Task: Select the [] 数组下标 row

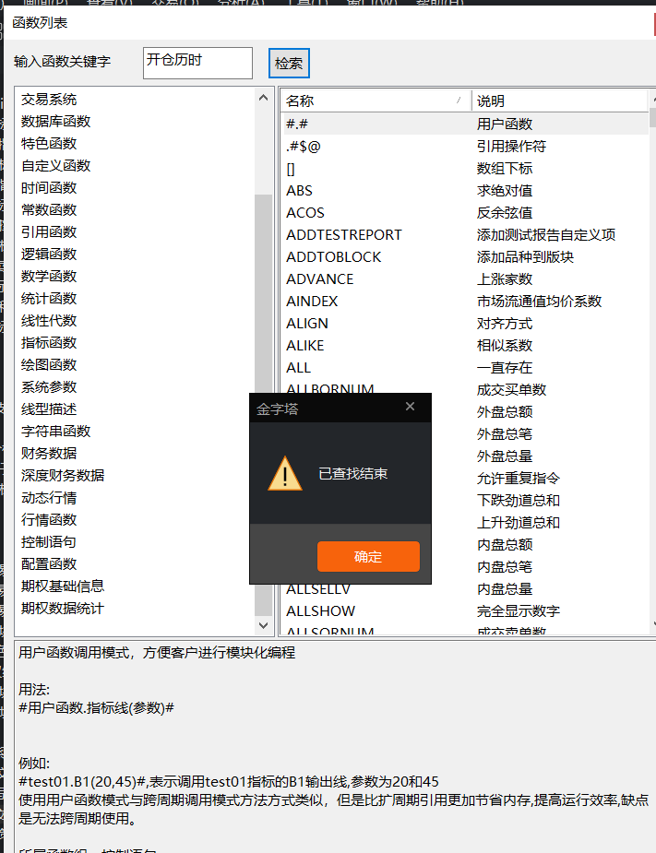Action: (x=465, y=169)
